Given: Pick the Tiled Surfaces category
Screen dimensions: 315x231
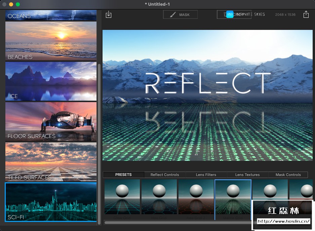Looking at the screenshot, I should click(x=51, y=161).
